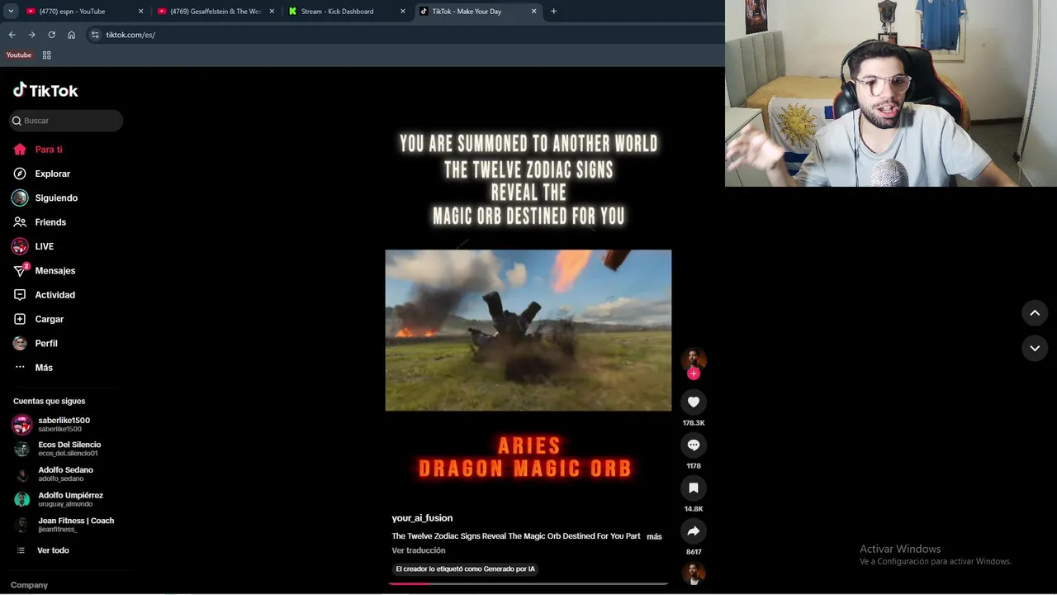The width and height of the screenshot is (1057, 595).
Task: Click the browser home icon
Action: [71, 35]
